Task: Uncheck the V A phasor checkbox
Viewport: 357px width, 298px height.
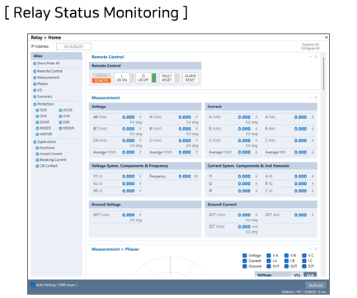Action: coord(269,256)
